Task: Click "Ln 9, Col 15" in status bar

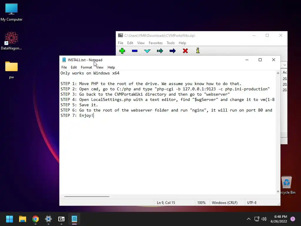Action: pos(166,202)
